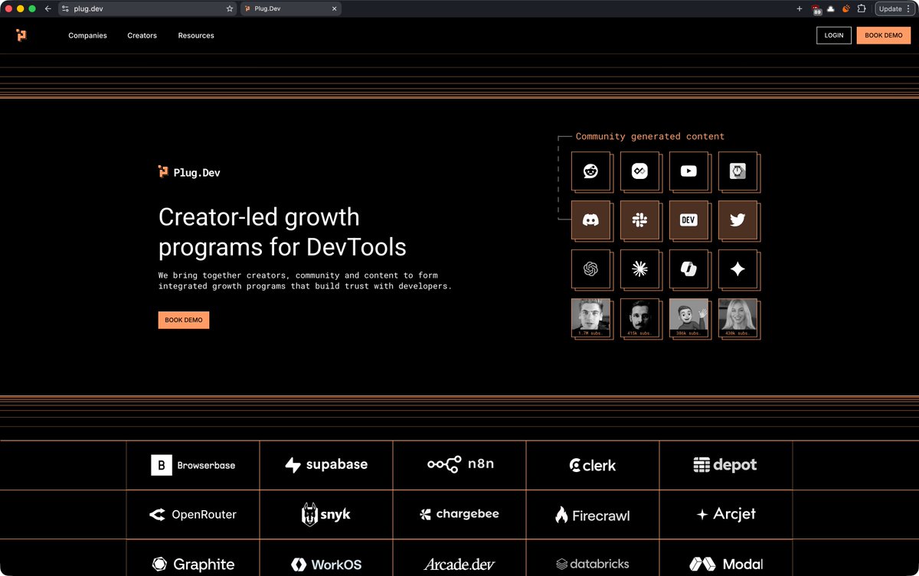Open creator thumbnail with 438k subs
The width and height of the screenshot is (919, 576).
(x=737, y=317)
